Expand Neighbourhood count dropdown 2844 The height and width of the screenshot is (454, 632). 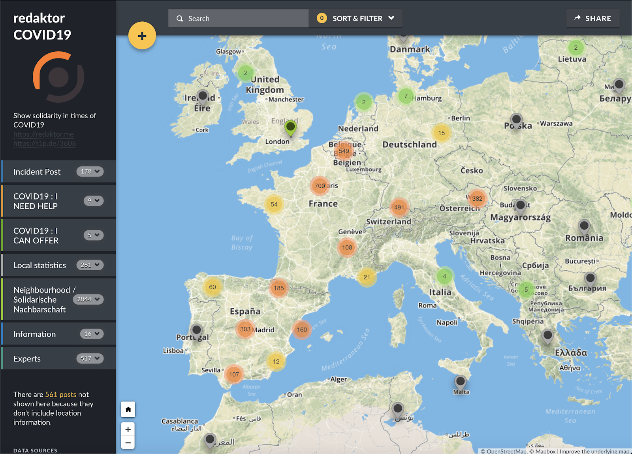pyautogui.click(x=88, y=299)
